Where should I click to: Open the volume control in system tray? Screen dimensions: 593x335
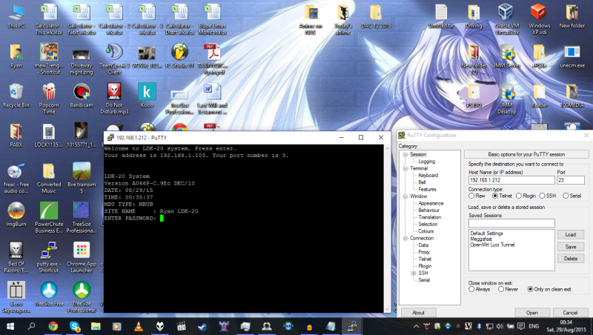coord(500,326)
